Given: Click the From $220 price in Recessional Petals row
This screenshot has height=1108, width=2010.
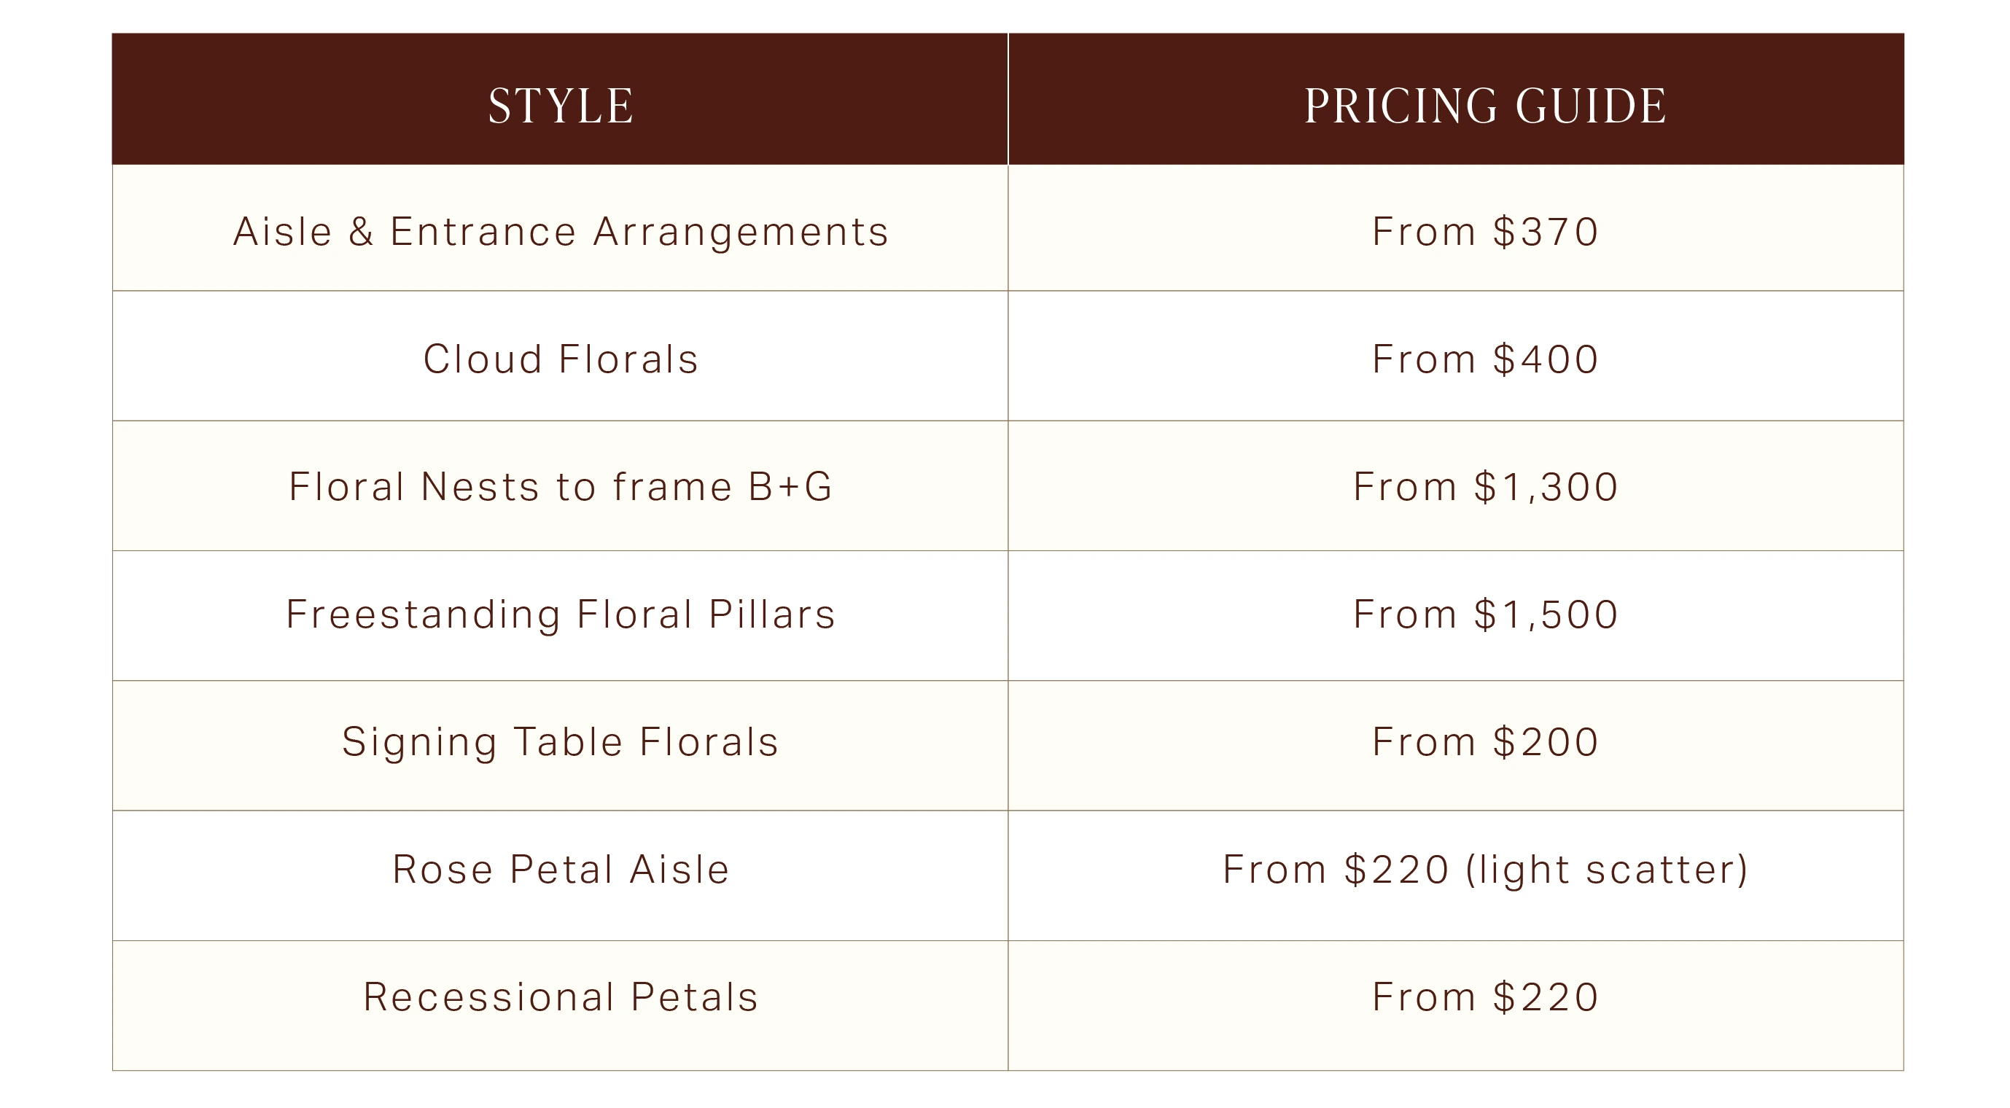Looking at the screenshot, I should 1485,996.
